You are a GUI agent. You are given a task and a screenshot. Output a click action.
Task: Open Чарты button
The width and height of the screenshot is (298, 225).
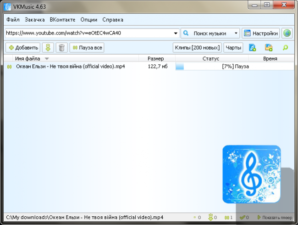[233, 48]
